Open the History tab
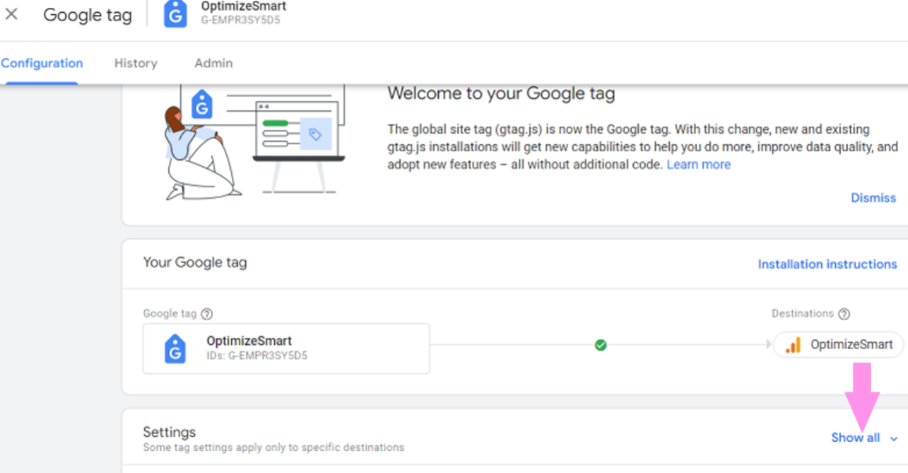The image size is (908, 473). (x=135, y=63)
